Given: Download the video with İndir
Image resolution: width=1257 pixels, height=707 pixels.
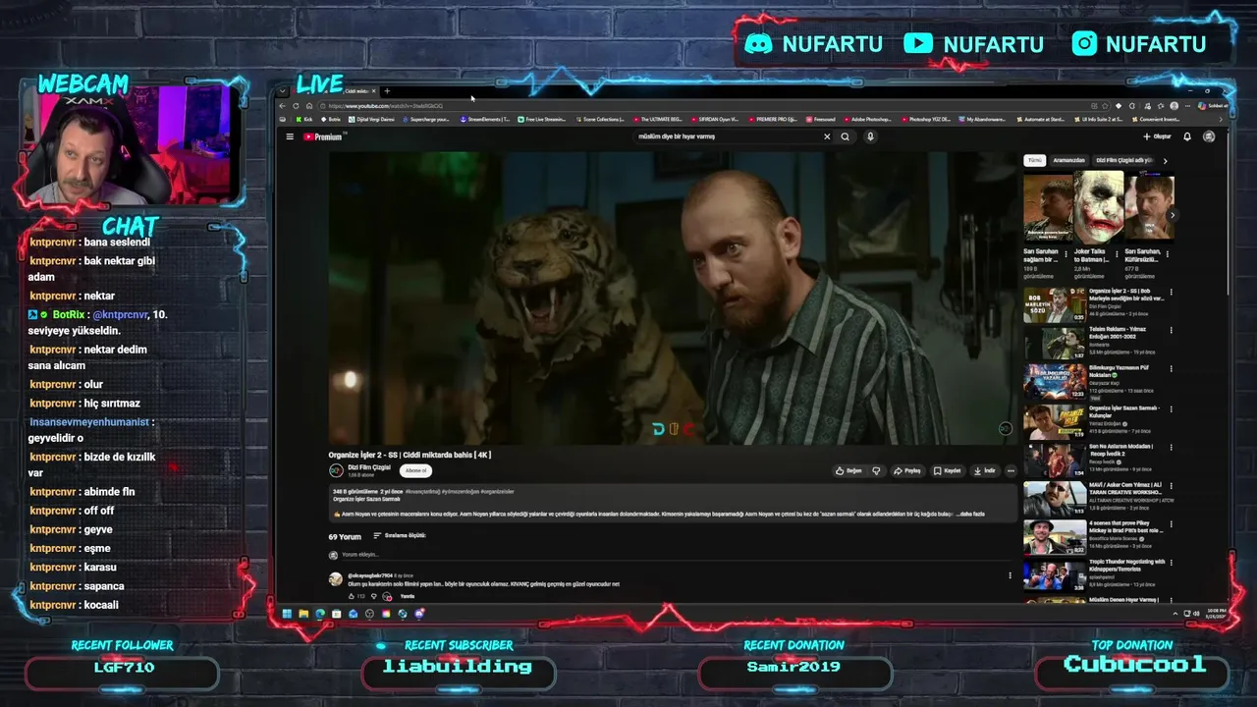Looking at the screenshot, I should [985, 470].
